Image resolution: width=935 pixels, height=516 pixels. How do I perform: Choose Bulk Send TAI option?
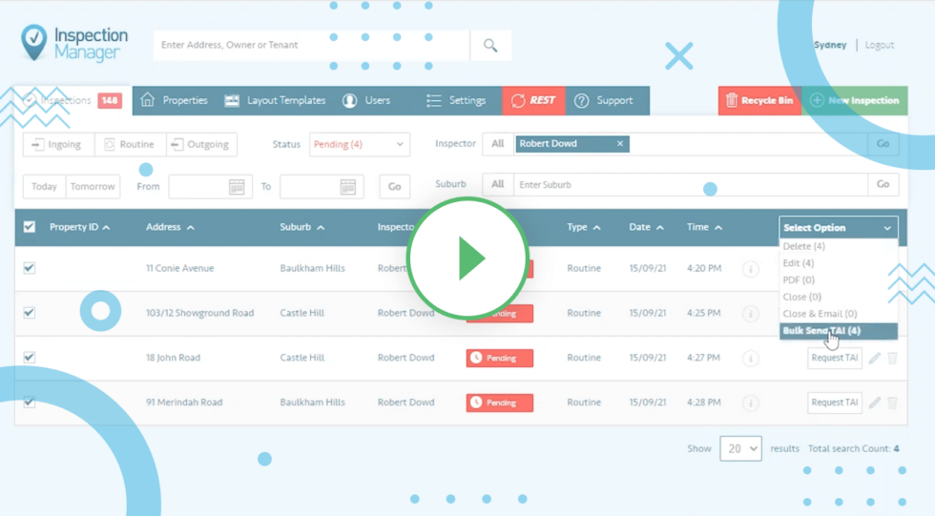821,330
